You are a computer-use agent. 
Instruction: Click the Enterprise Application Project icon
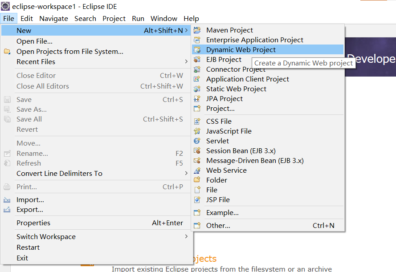click(x=197, y=40)
